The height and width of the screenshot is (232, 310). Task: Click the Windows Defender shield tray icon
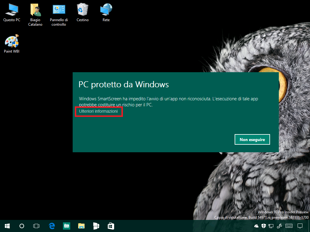264,226
